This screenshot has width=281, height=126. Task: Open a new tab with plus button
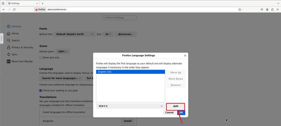click(x=42, y=3)
